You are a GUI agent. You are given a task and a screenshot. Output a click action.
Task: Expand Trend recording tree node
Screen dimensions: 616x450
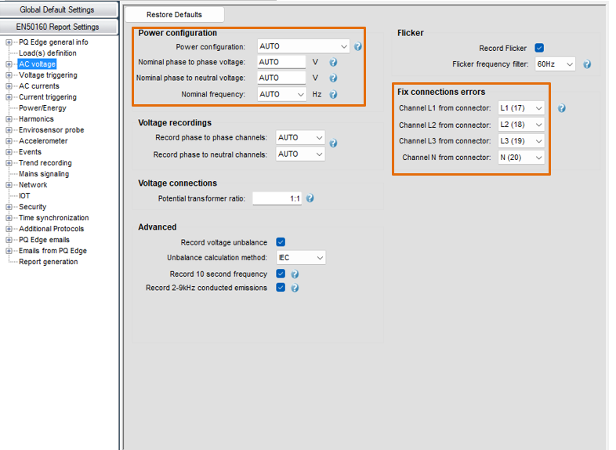[x=9, y=163]
